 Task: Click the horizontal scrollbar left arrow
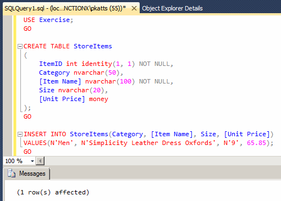[40, 161]
